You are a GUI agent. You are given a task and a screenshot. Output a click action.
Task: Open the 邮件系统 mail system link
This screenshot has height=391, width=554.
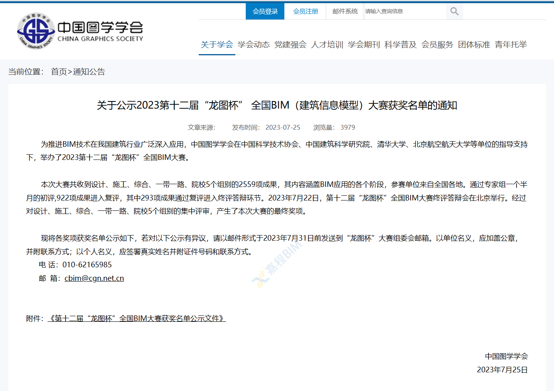point(345,12)
